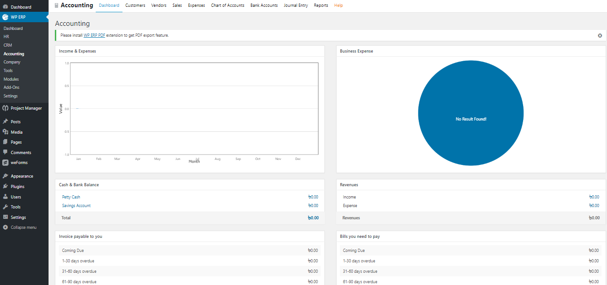Open the Tools submenu under WP ERP
Viewport: 607px width, 285px height.
tap(8, 71)
